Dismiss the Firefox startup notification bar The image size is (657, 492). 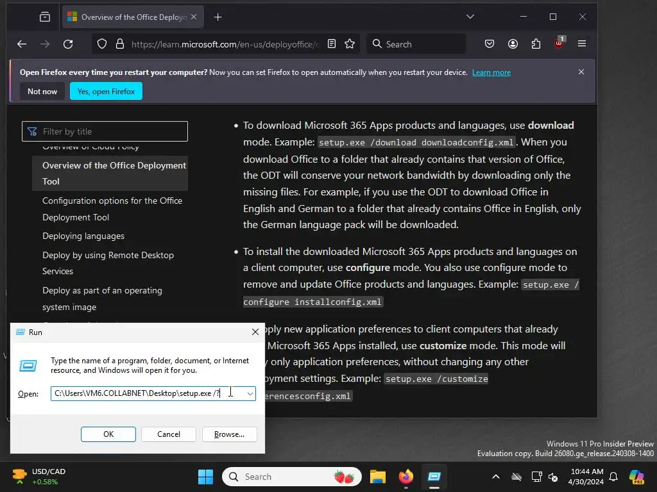581,72
